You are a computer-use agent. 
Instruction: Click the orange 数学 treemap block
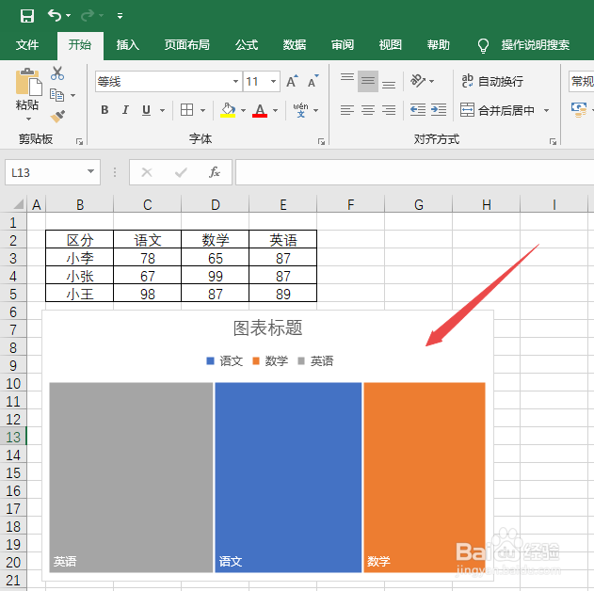click(x=425, y=477)
